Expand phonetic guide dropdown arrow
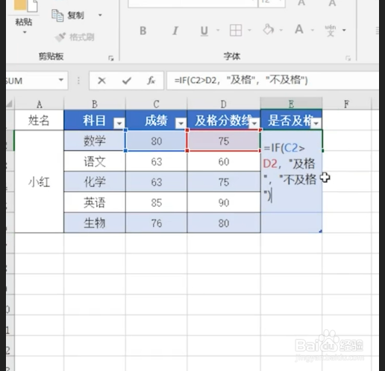The height and width of the screenshot is (371, 385). (x=344, y=31)
